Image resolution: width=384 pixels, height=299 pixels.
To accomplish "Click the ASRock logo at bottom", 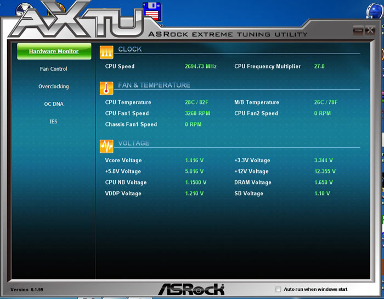I will point(191,290).
